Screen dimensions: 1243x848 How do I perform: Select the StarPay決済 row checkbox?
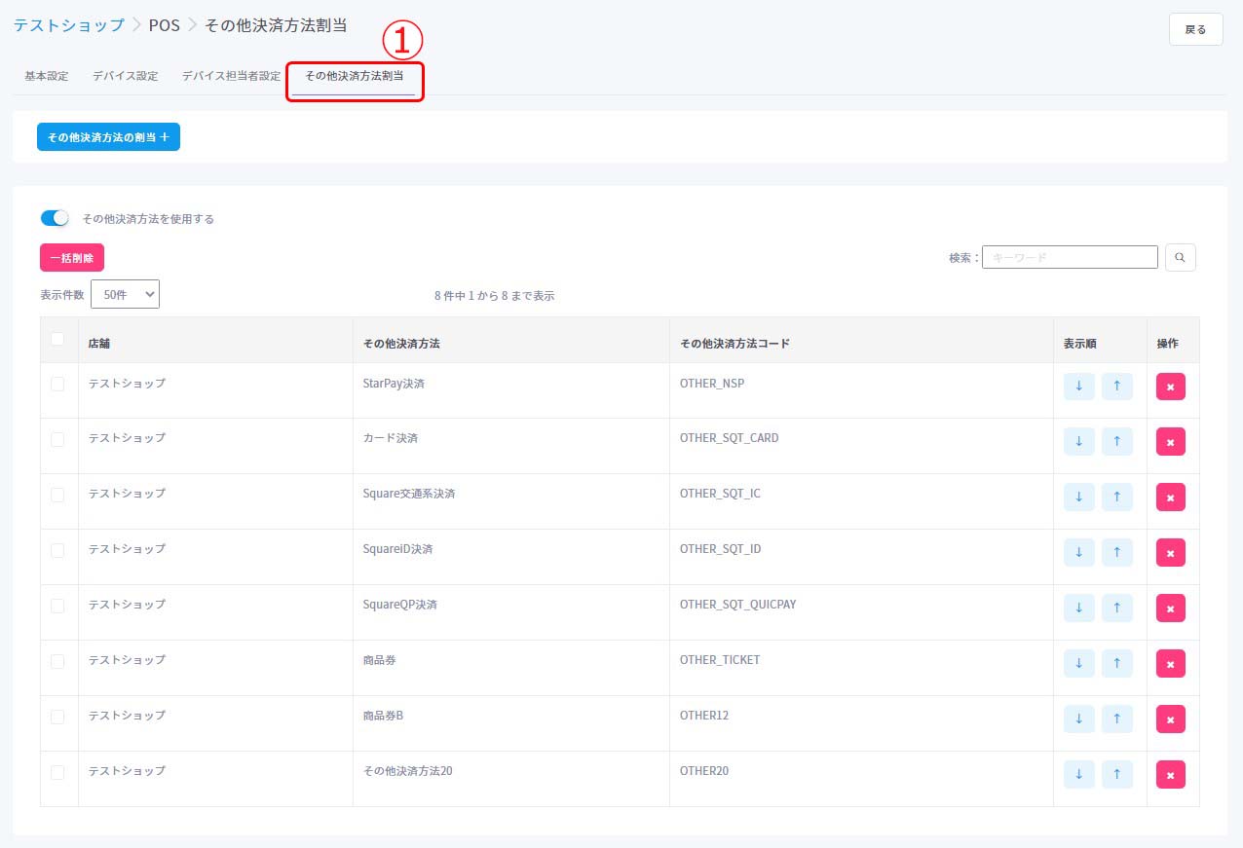pos(57,384)
